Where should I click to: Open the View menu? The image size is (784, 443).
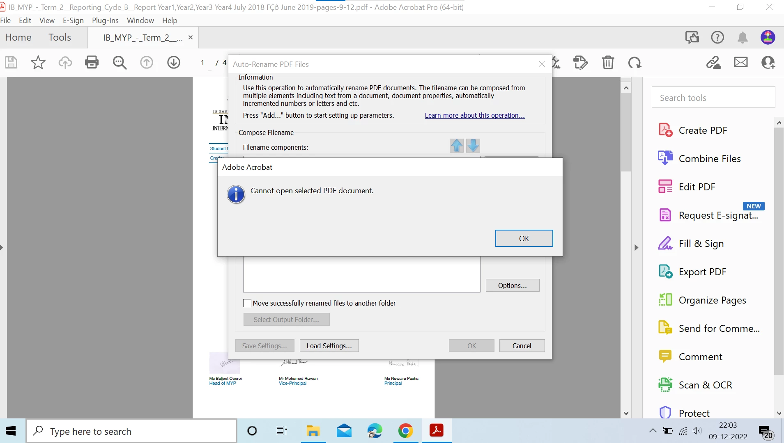(47, 21)
